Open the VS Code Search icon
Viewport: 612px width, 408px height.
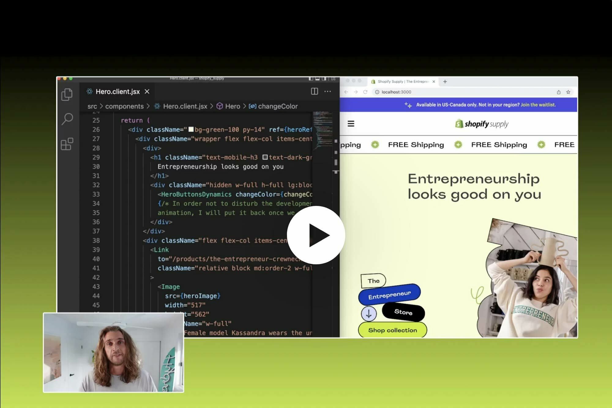pyautogui.click(x=67, y=119)
